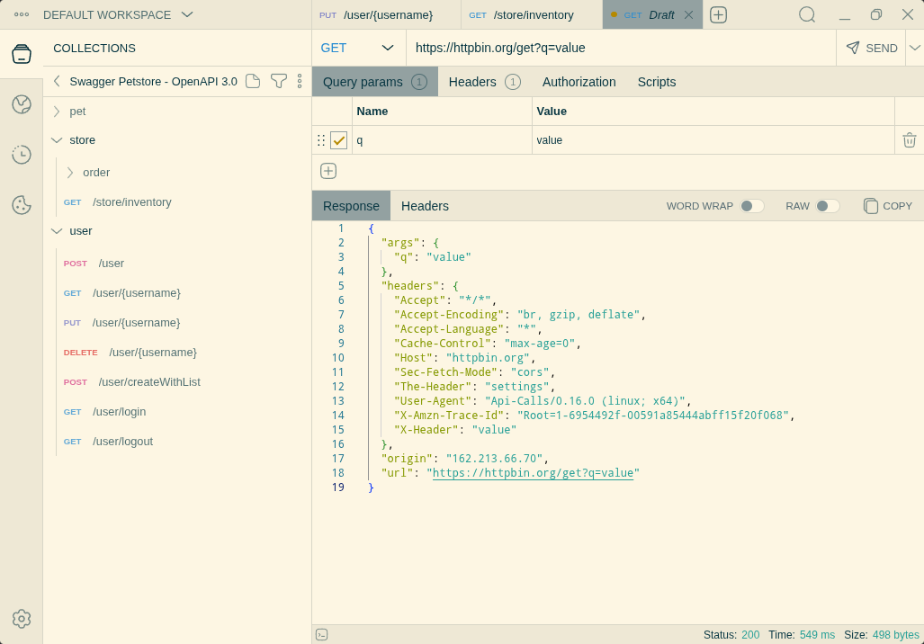Delete the q query parameter with trash icon
Screen dimensions: 924x644
tap(909, 140)
